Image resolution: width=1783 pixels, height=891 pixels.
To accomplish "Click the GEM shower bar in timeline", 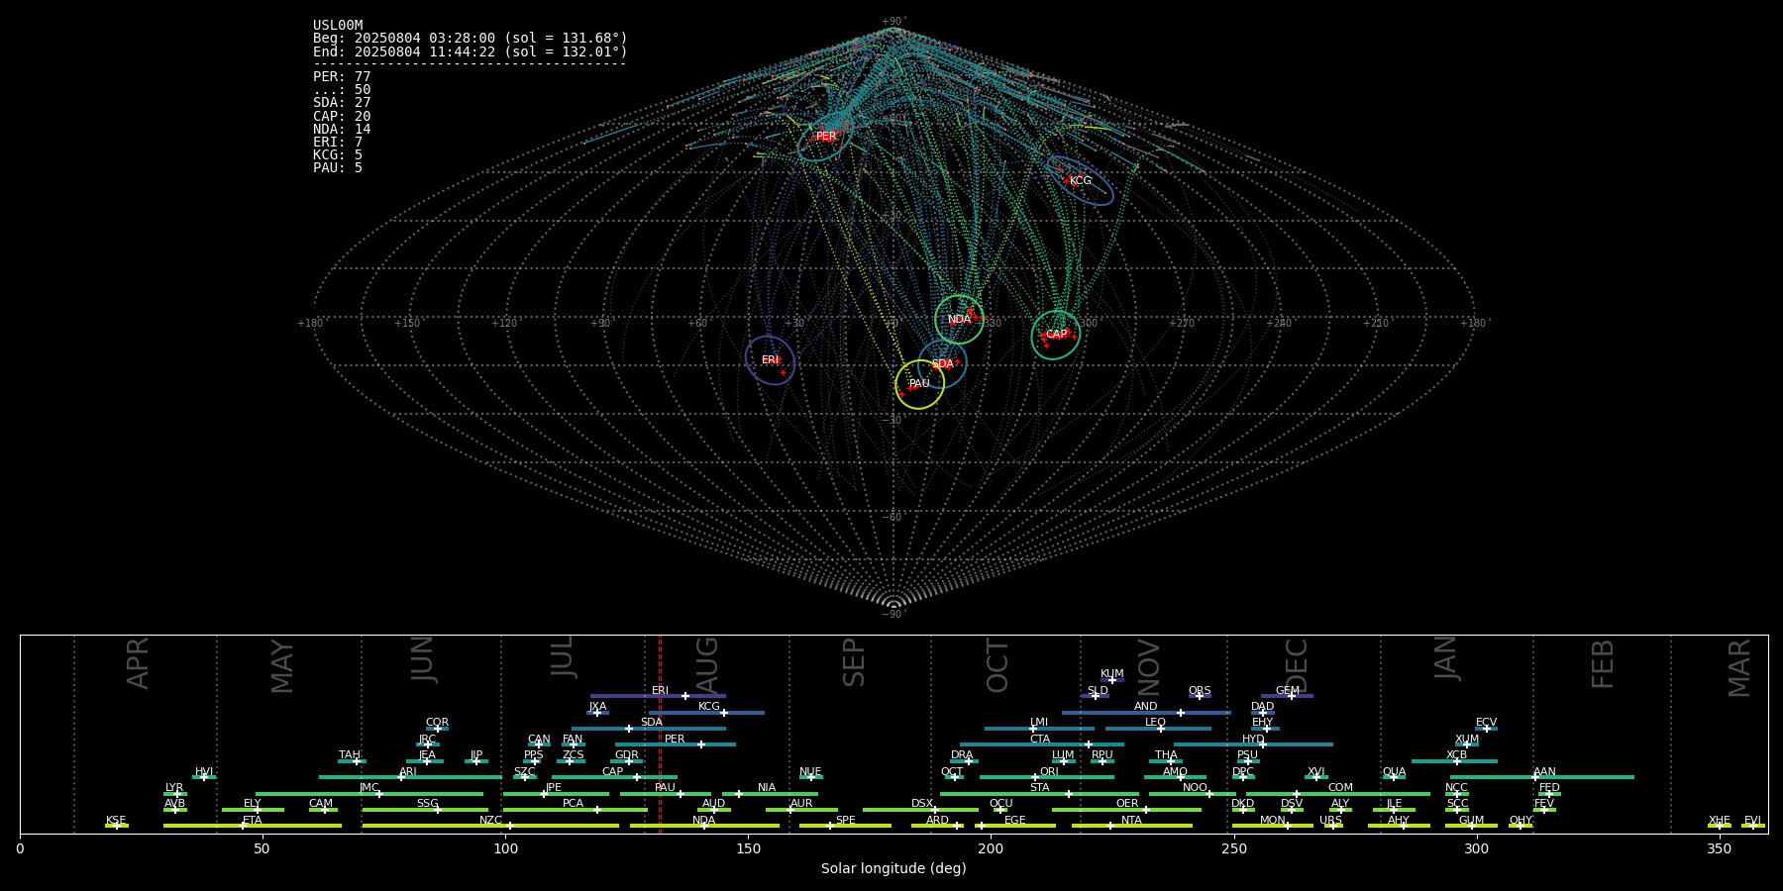I will [1287, 696].
